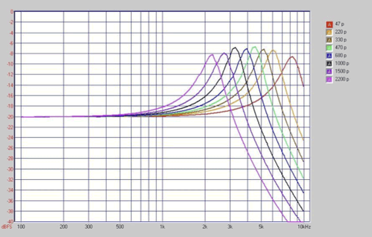Image resolution: width=372 pixels, height=237 pixels.
Task: Click the peak of the black 1000 p curve
Action: pos(235,47)
